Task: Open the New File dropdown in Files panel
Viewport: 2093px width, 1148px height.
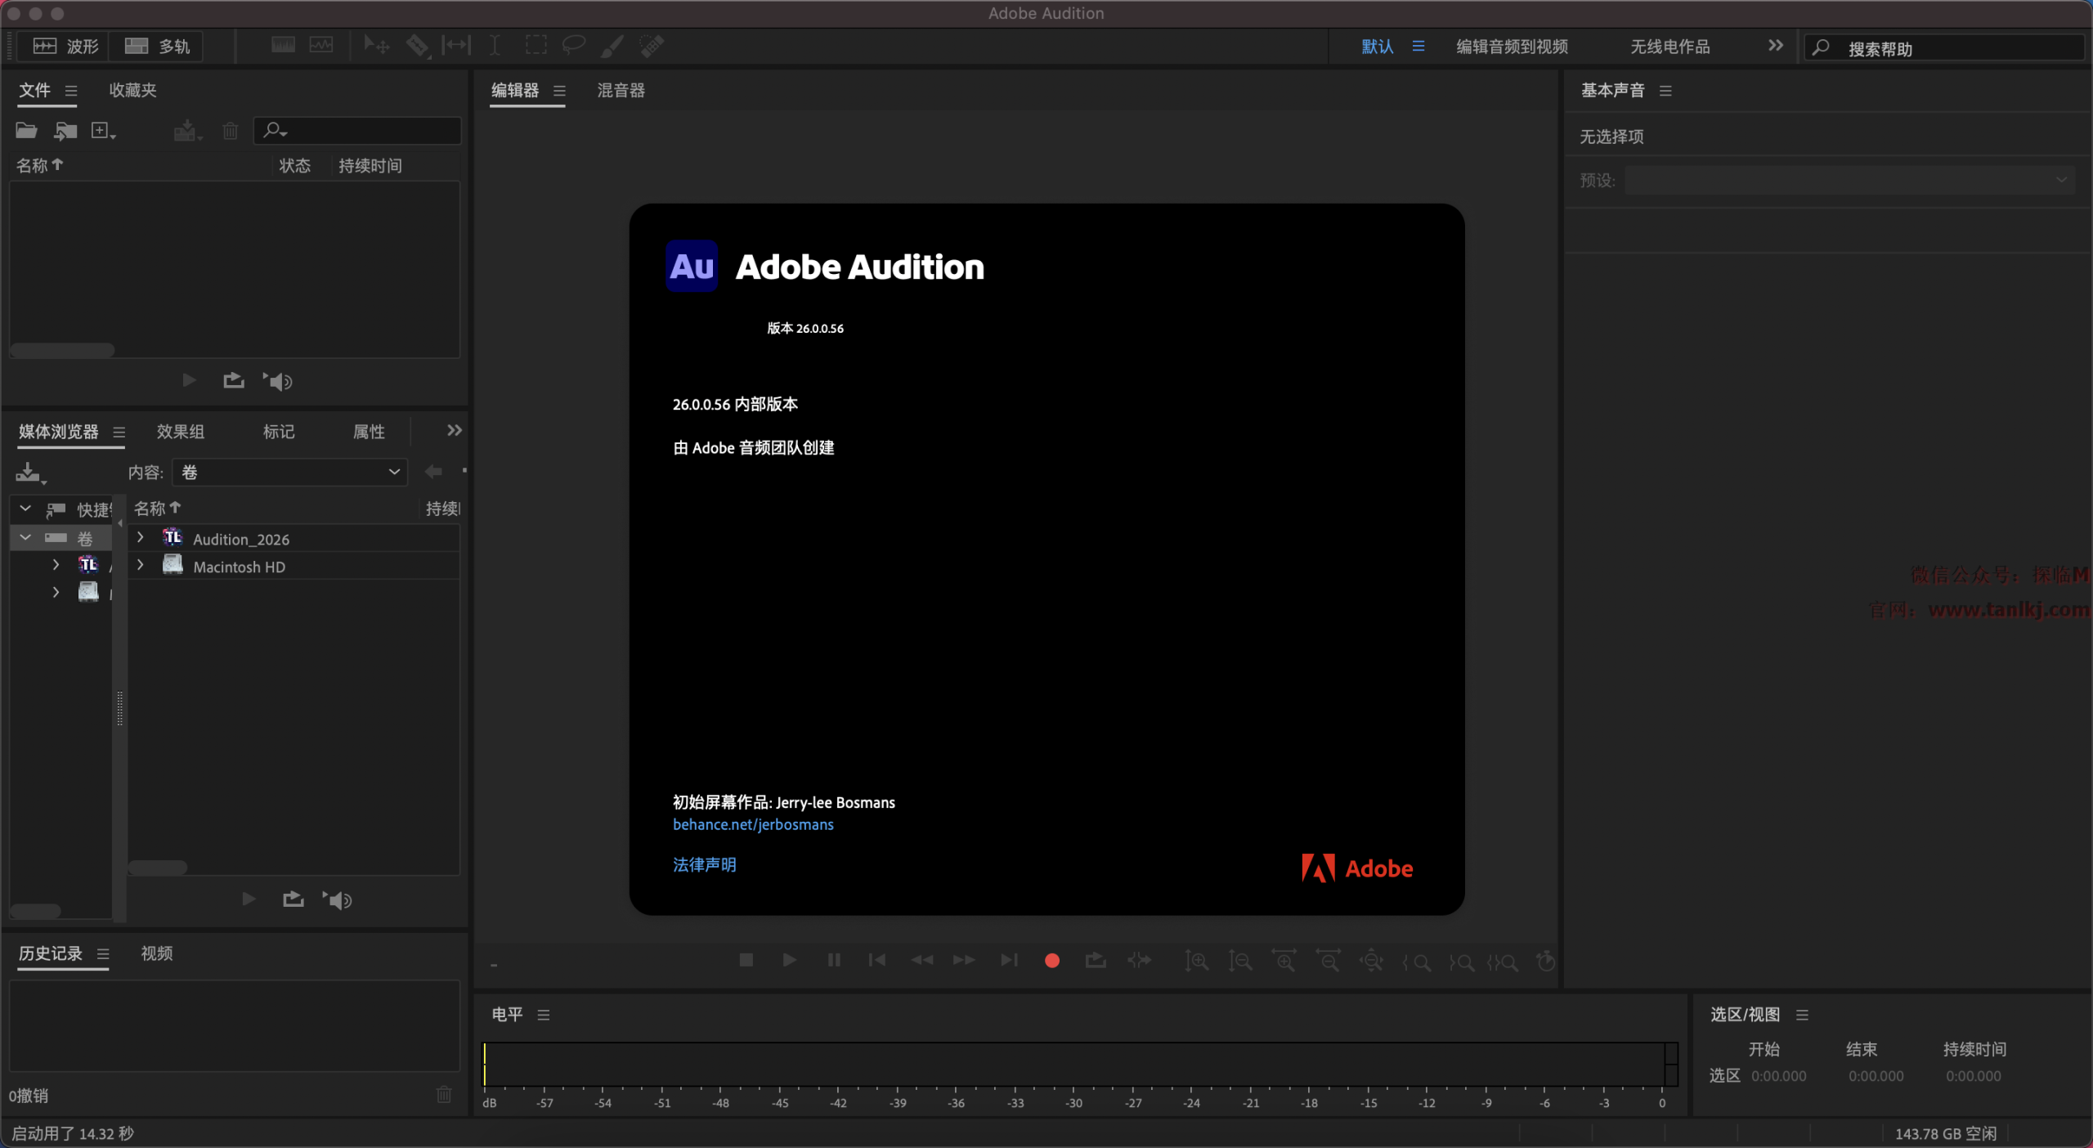Action: tap(103, 131)
